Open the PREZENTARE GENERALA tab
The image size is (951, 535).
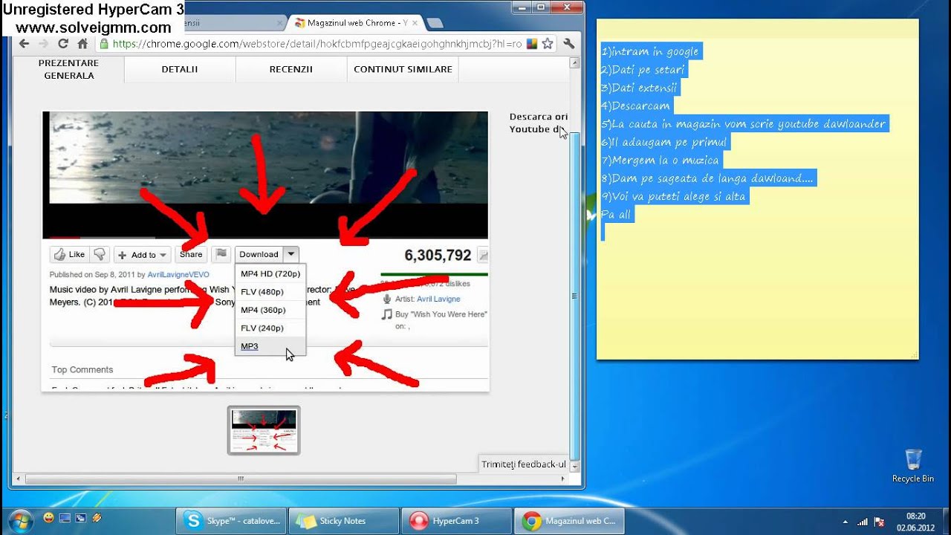pos(68,69)
